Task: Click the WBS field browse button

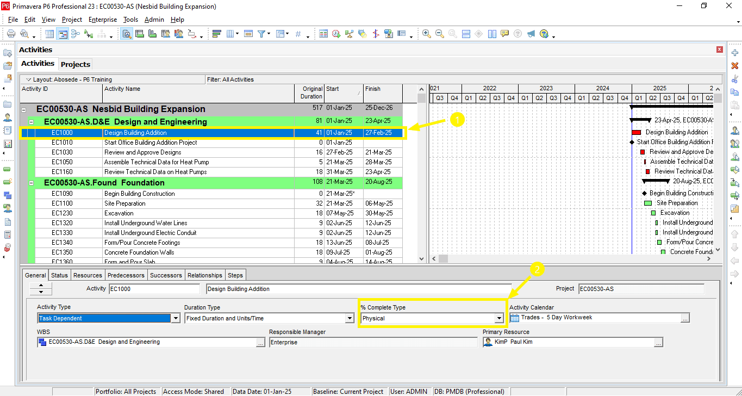Action: pos(261,343)
